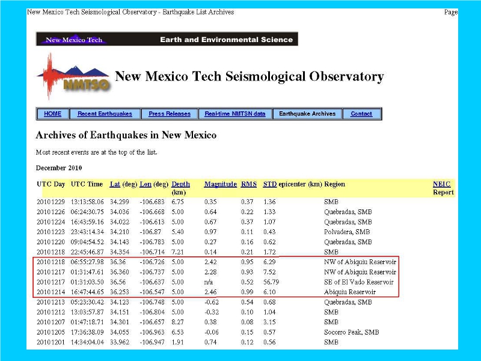This screenshot has width=481, height=361.
Task: Click magnitude value 2.42
Action: click(211, 262)
